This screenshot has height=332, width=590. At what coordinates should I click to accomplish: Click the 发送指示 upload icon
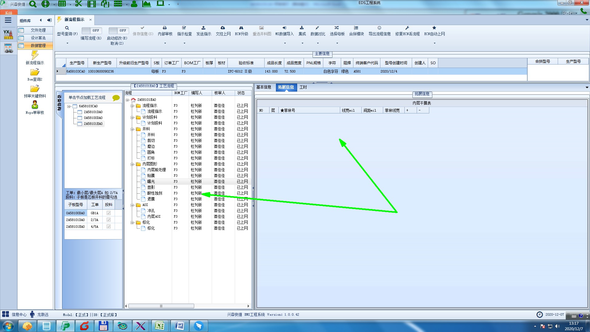pos(203,28)
